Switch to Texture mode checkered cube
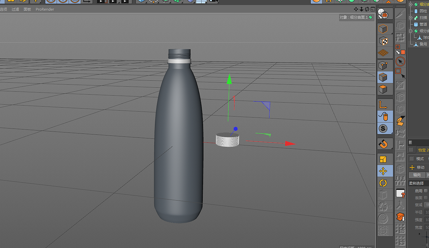Viewport: 429px width, 248px height. tap(383, 41)
